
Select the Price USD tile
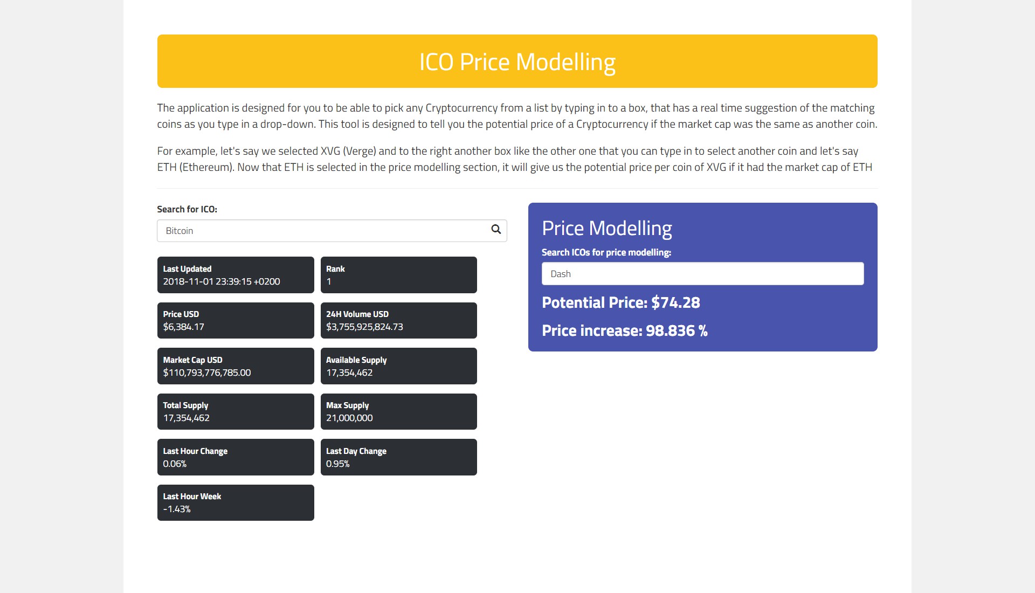[x=236, y=320]
